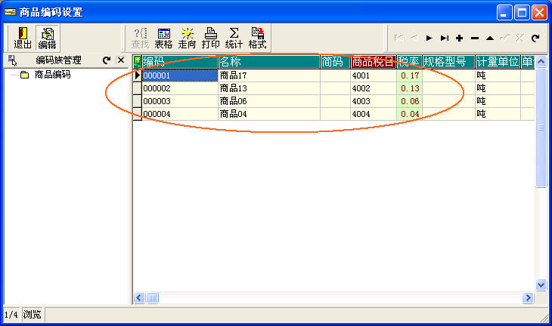Screen dimensions: 552x326
Task: Click horizontal scrollbar right arrow
Action: tap(528, 298)
